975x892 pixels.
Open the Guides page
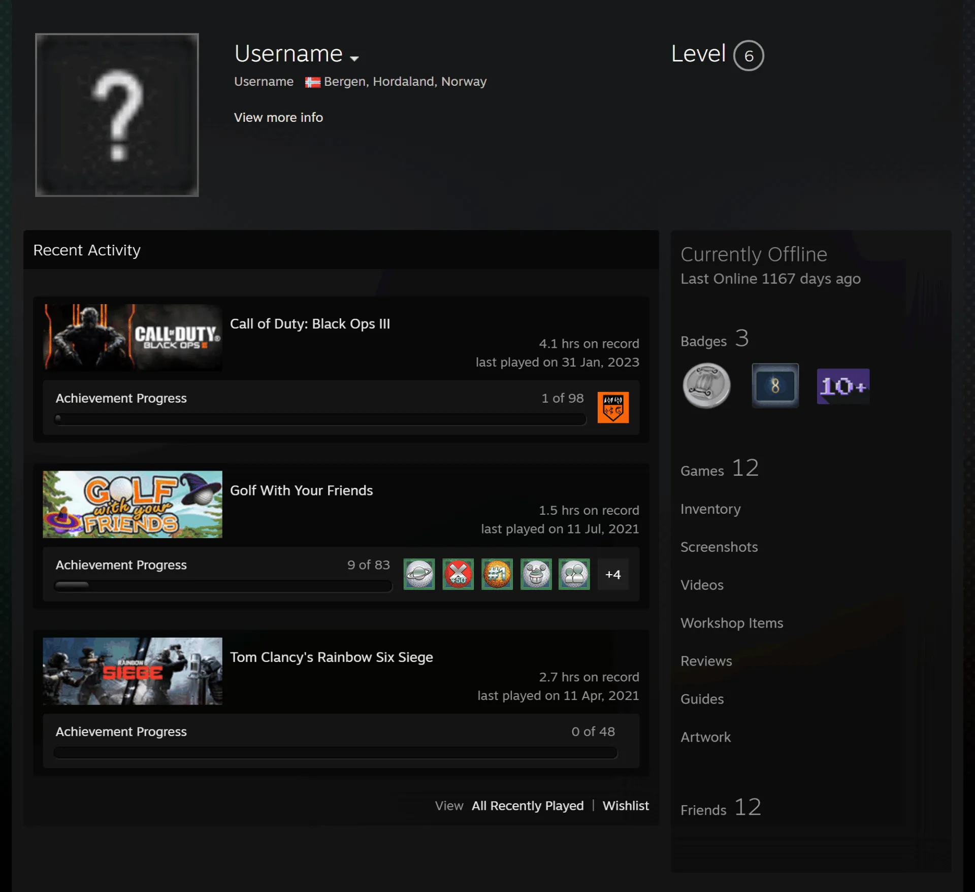tap(702, 699)
